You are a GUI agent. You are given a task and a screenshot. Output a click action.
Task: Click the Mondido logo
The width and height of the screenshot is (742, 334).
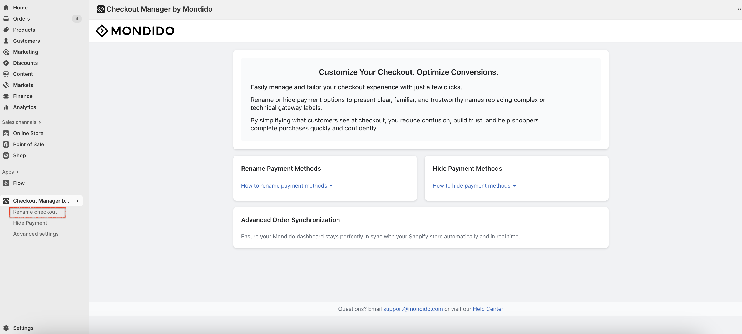tap(135, 31)
